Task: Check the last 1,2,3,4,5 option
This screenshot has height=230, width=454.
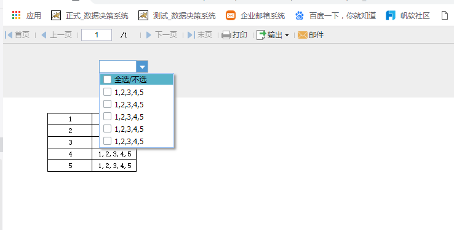Action: pyautogui.click(x=108, y=141)
